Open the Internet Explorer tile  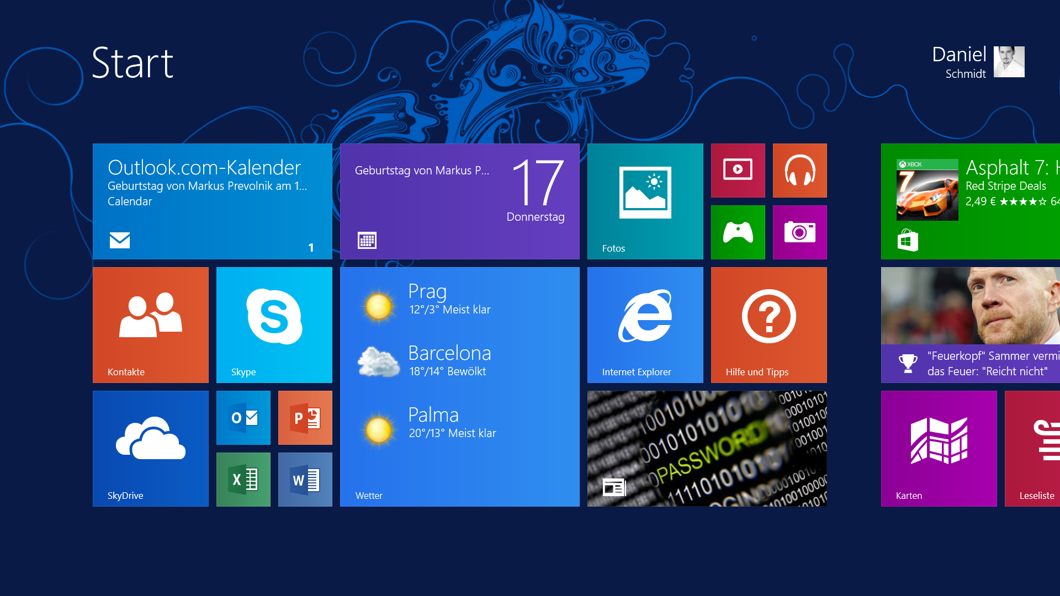click(x=645, y=325)
